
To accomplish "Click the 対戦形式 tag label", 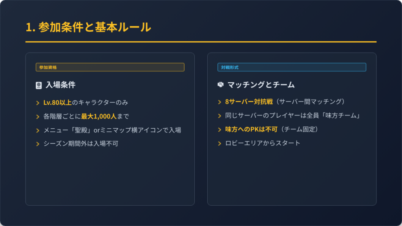I will pos(230,67).
